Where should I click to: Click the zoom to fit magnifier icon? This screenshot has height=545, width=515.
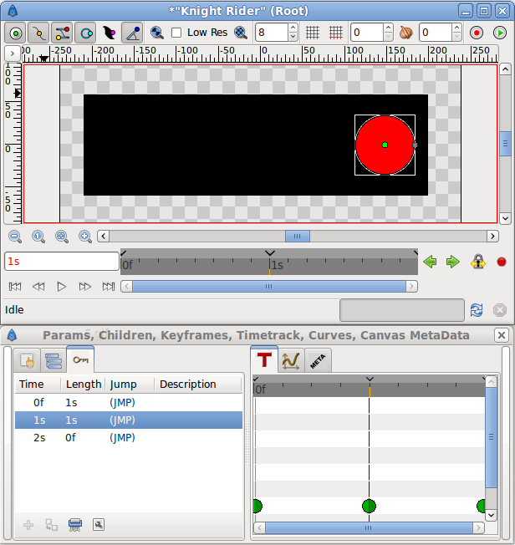point(61,237)
